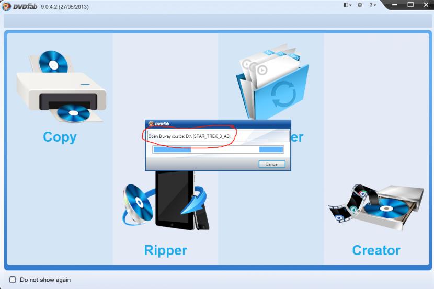Open the Creator film and drive icon

pyautogui.click(x=376, y=207)
